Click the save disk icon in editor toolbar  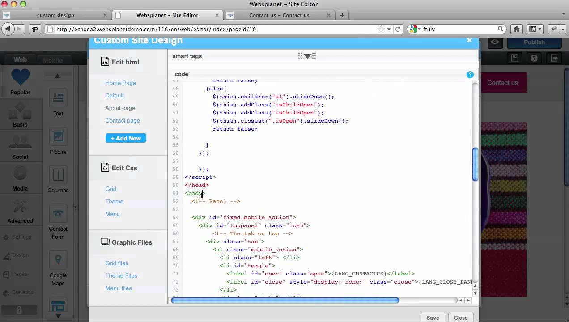[x=514, y=58]
